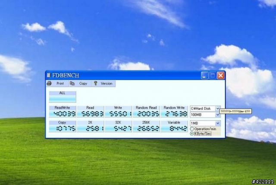Start the Write benchmark
This screenshot has height=185, width=276.
pos(118,112)
